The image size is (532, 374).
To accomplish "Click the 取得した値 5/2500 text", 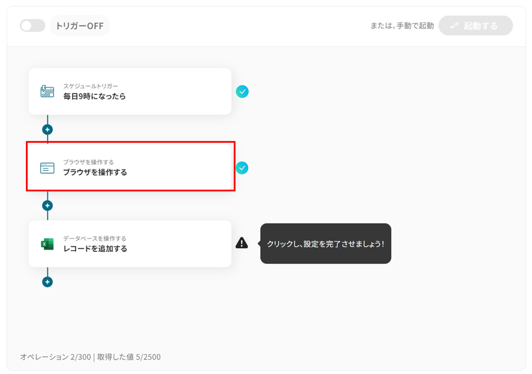I will (x=129, y=357).
